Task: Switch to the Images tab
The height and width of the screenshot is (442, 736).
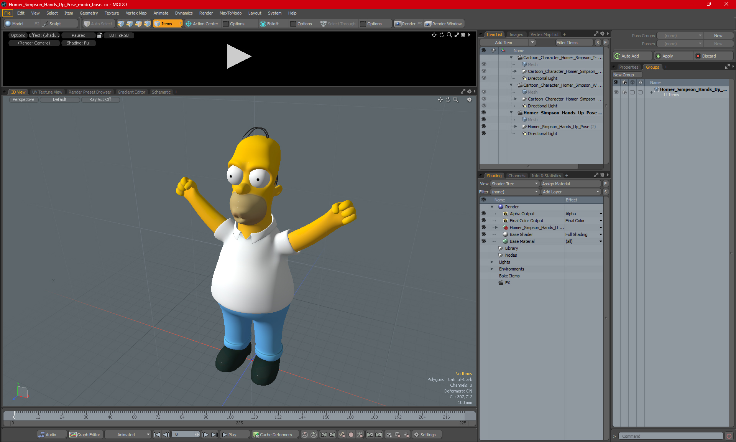Action: [x=516, y=35]
